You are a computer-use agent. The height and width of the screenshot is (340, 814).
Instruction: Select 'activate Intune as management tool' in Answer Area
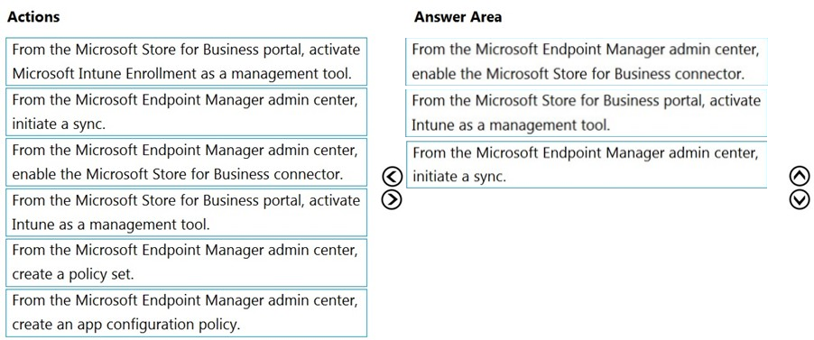[587, 113]
